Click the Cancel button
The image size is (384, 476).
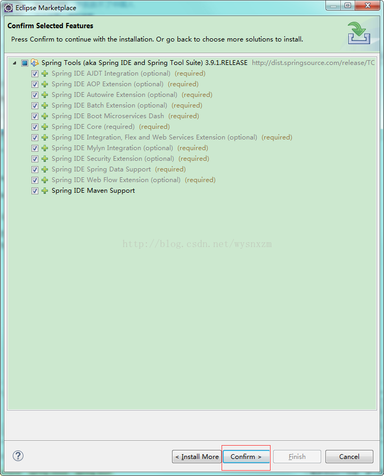click(x=349, y=457)
